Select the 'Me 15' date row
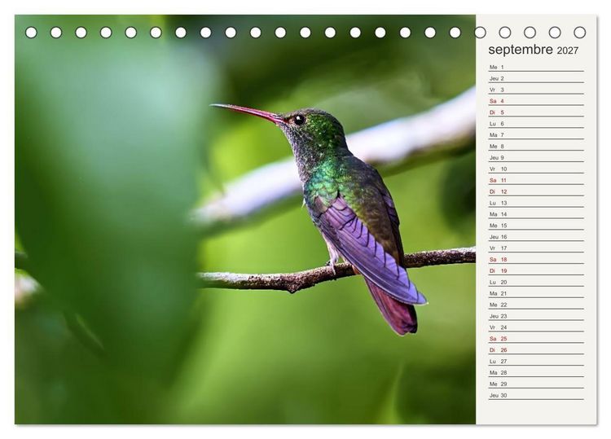The image size is (611, 439). (536, 226)
